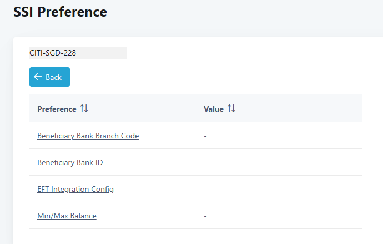Click the dash value for Min/Max Balance
Screen dimensions: 383x244
pos(205,216)
